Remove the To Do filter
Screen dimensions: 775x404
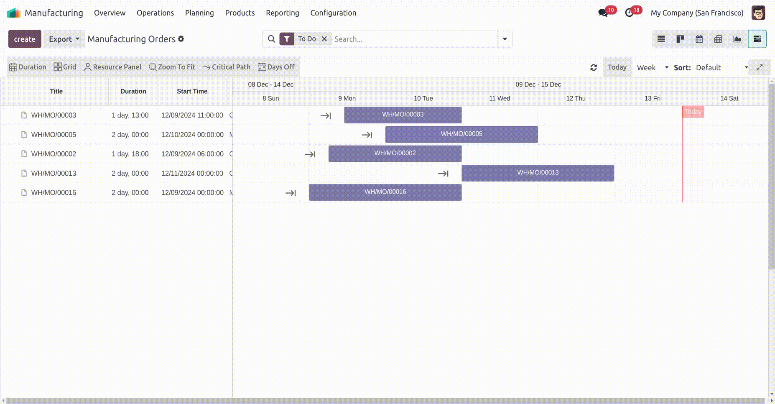[324, 39]
